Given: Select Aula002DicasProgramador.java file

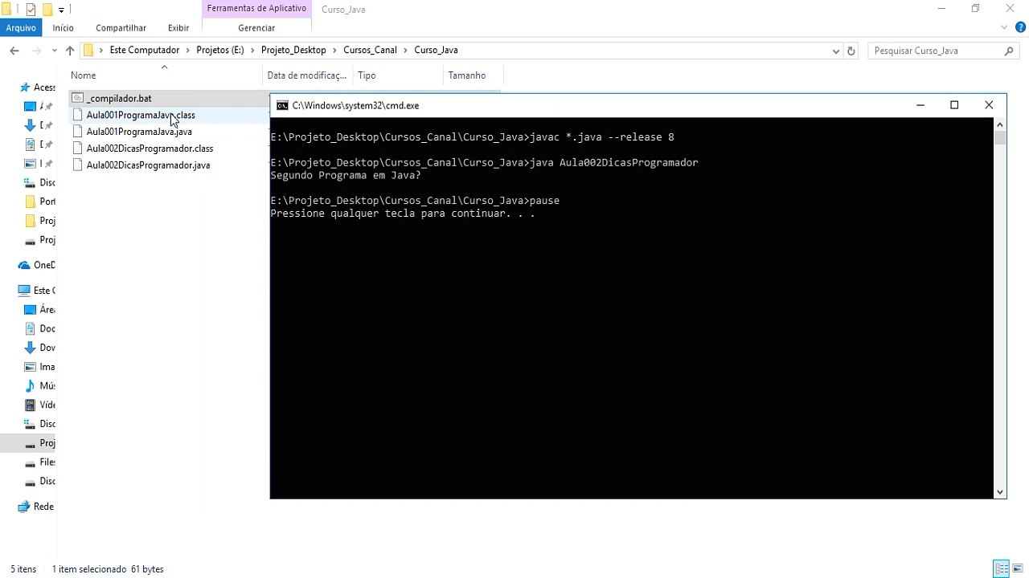Looking at the screenshot, I should [148, 165].
